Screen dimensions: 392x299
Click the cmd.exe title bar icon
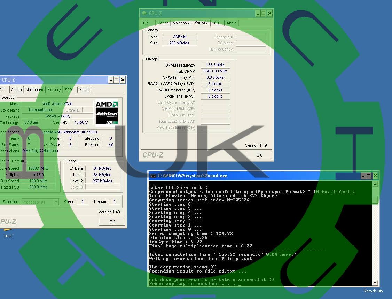[153, 176]
